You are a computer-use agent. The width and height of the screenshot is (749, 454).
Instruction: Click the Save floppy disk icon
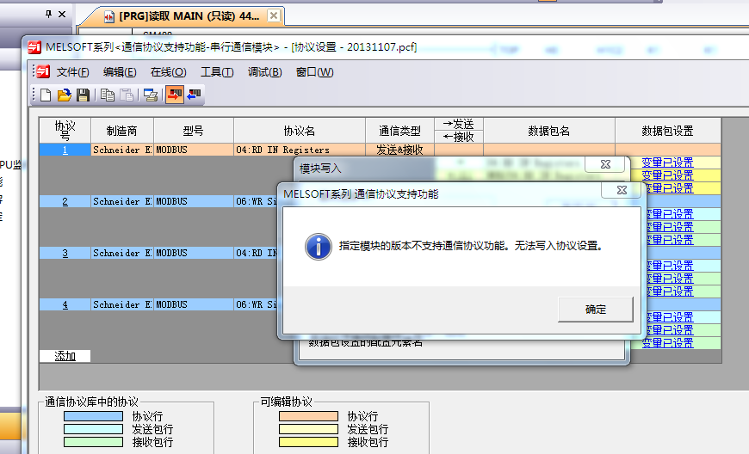(83, 95)
